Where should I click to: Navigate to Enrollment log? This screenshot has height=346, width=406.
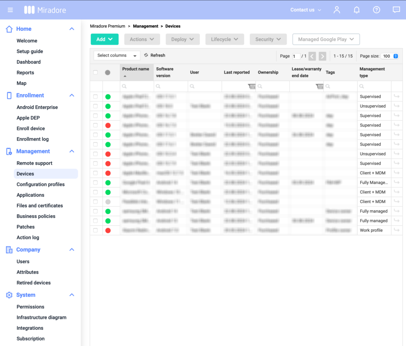point(33,139)
